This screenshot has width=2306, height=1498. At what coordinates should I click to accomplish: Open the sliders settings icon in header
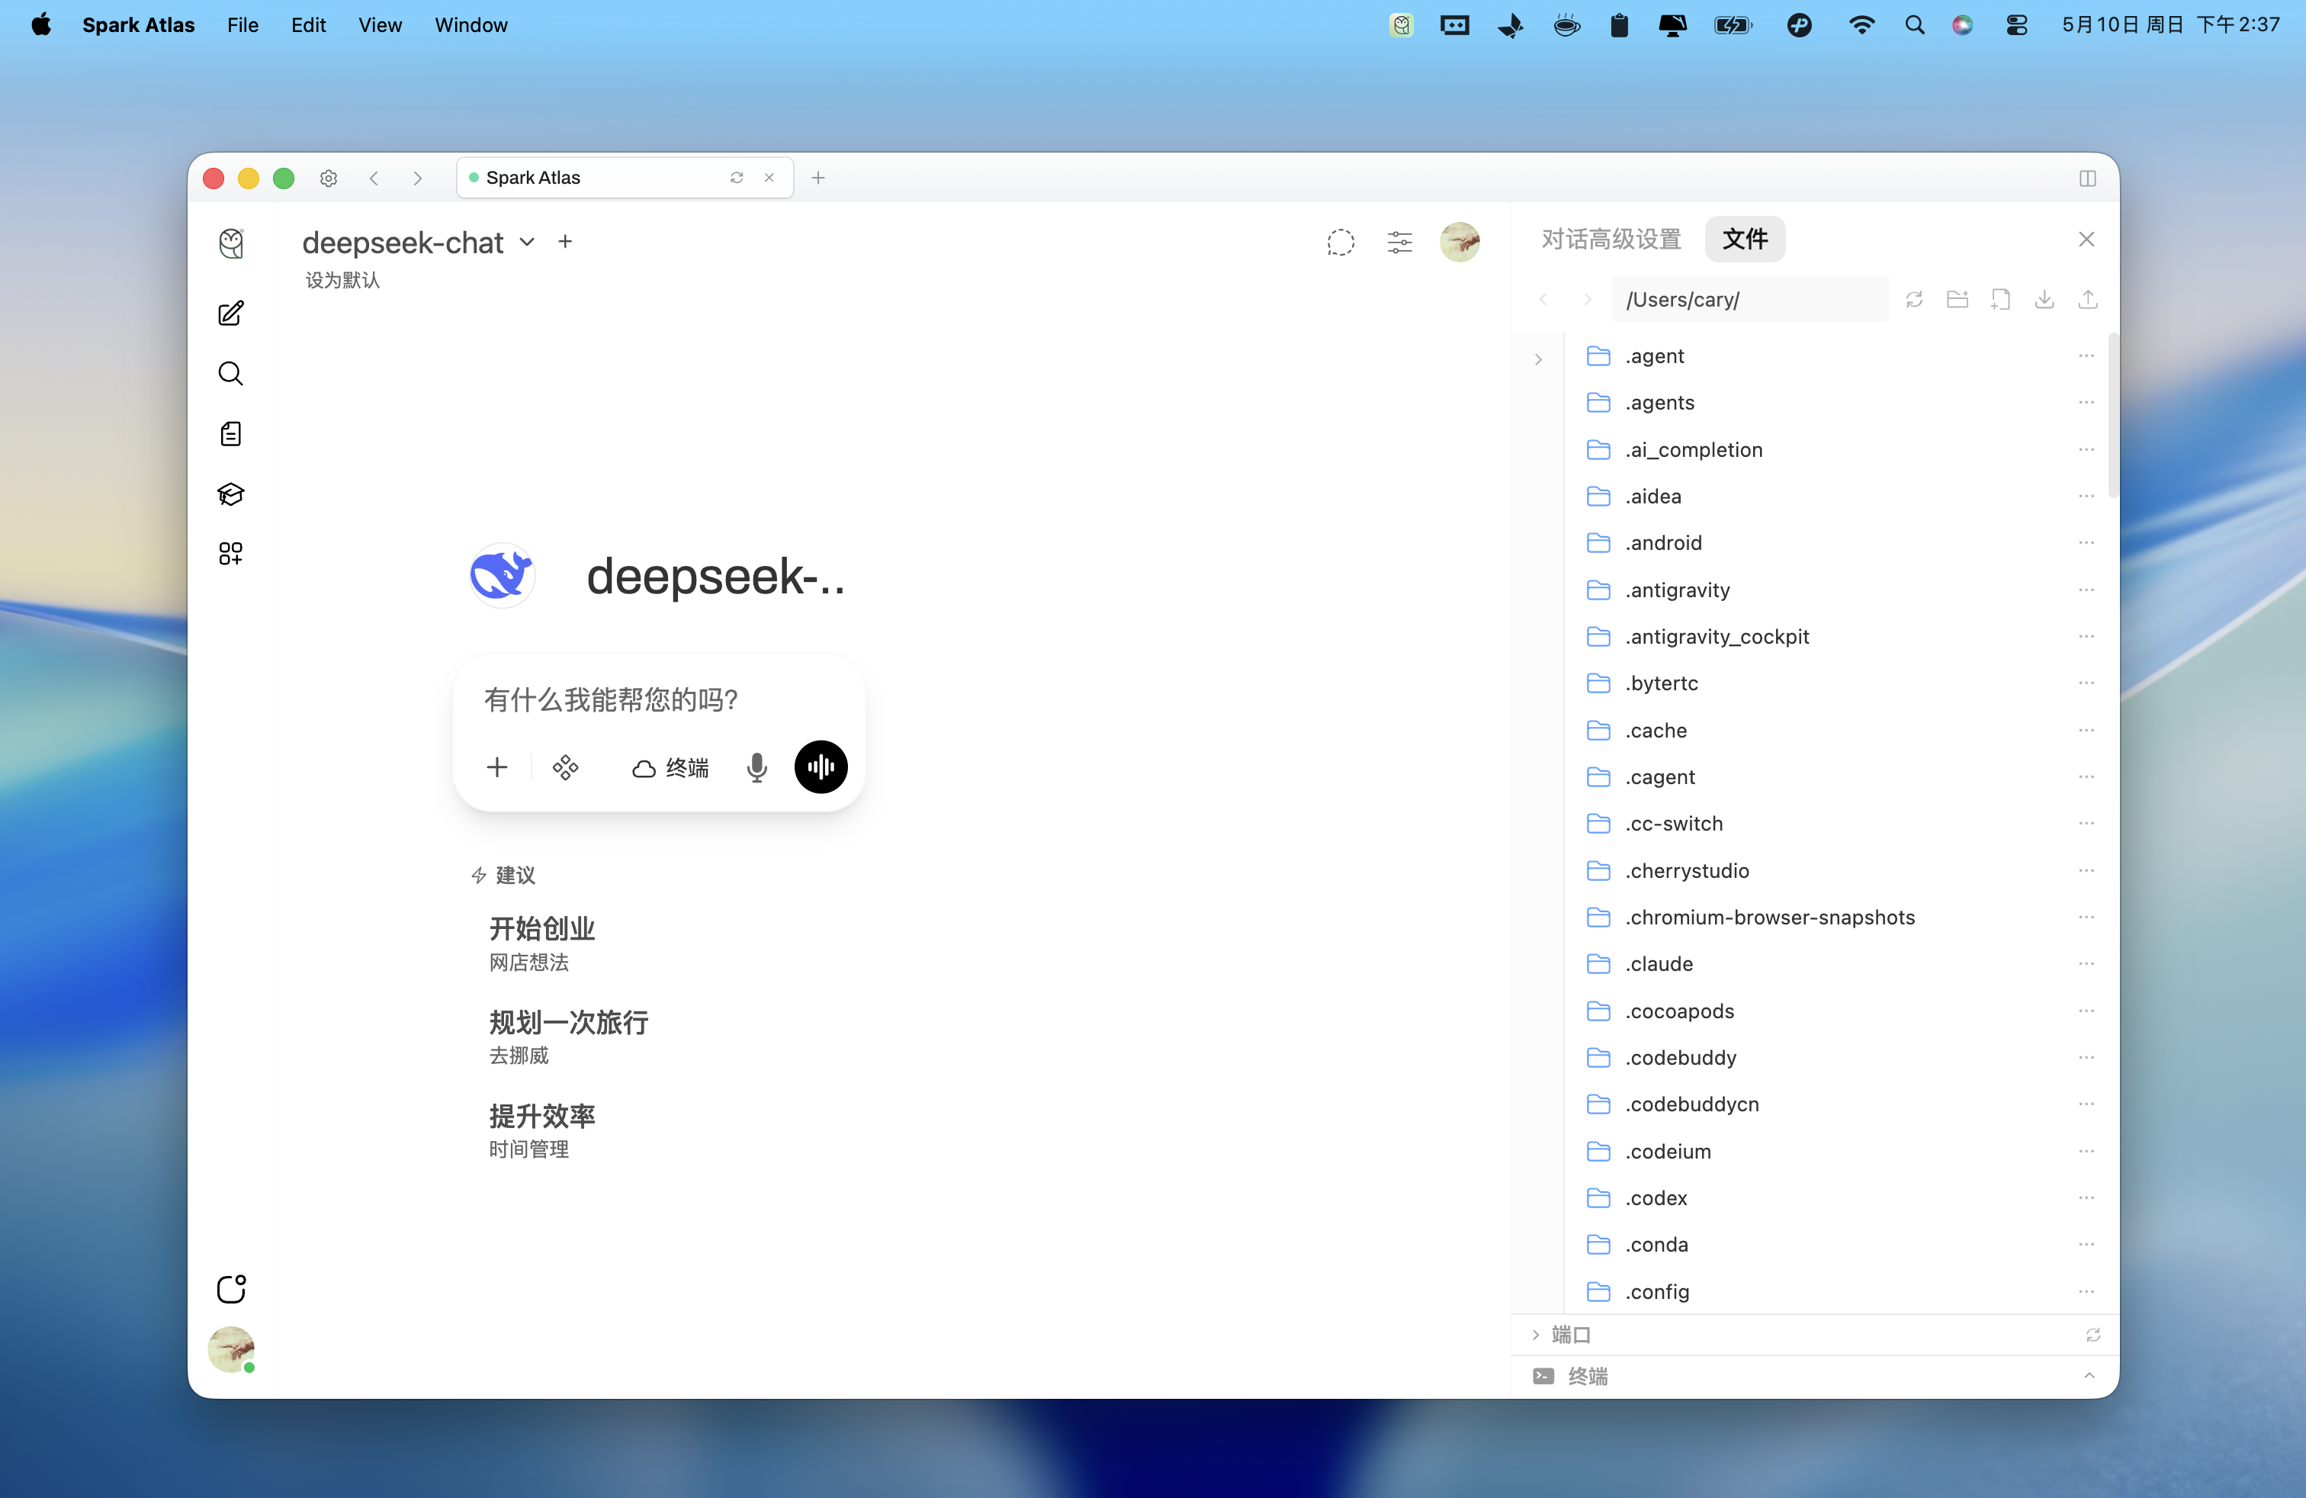[1400, 243]
